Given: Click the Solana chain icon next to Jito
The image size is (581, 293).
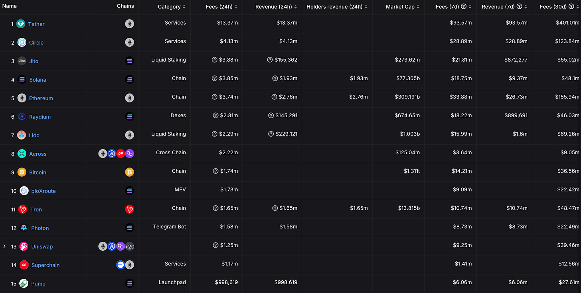Looking at the screenshot, I should coord(129,61).
